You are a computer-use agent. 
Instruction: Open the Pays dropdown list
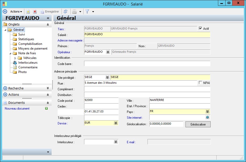coord(207,112)
